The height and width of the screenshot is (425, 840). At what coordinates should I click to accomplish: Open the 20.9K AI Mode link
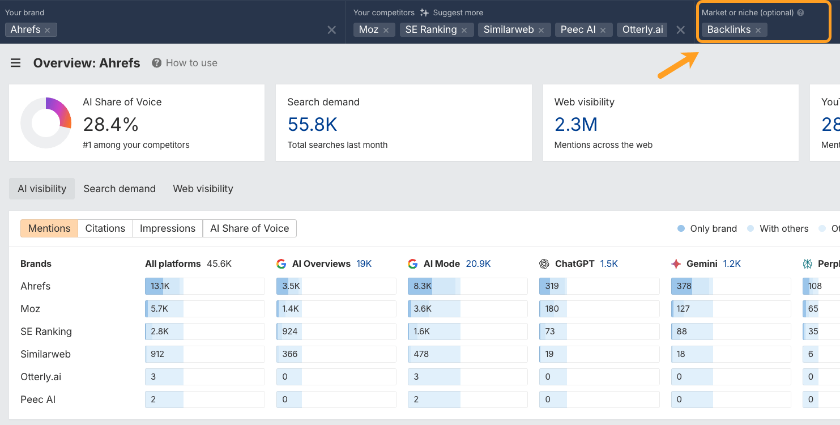pyautogui.click(x=479, y=263)
